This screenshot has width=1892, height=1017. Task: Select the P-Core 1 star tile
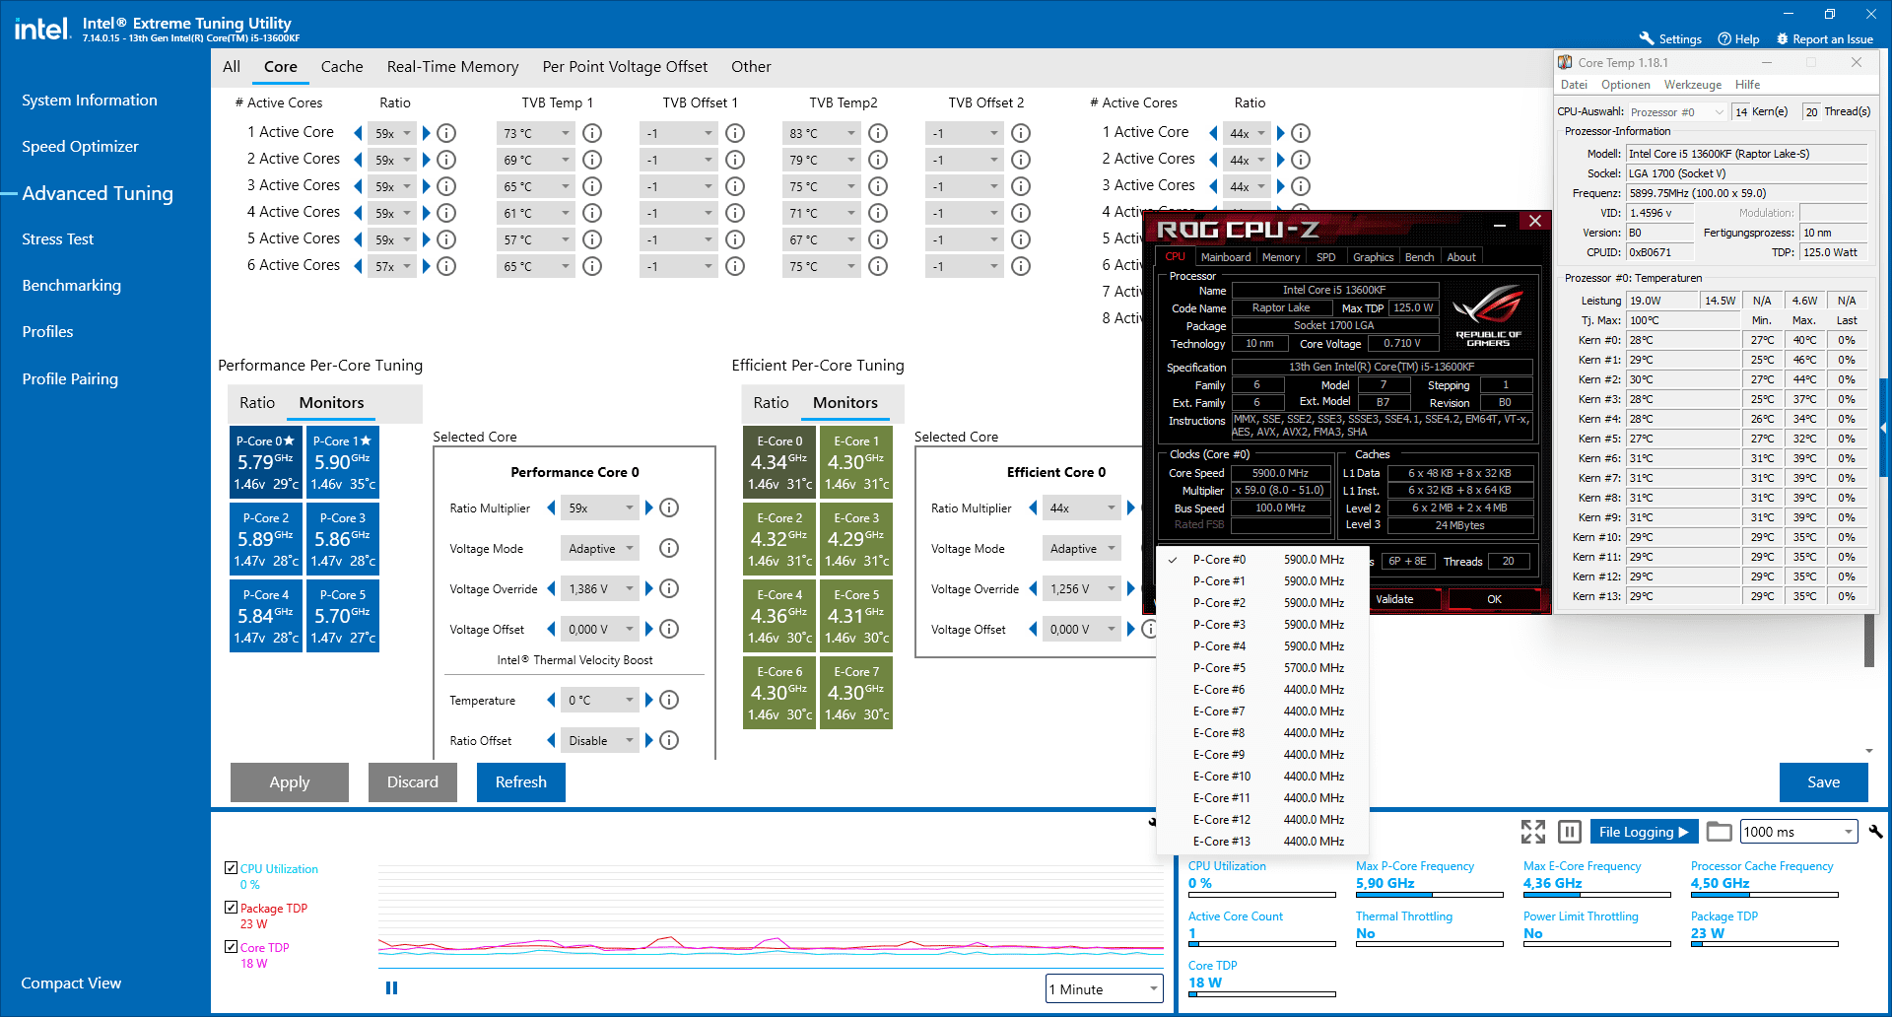(x=343, y=462)
